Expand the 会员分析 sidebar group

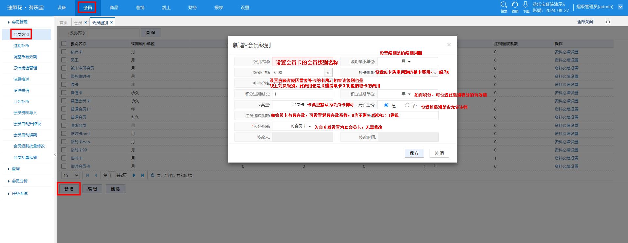(20, 181)
